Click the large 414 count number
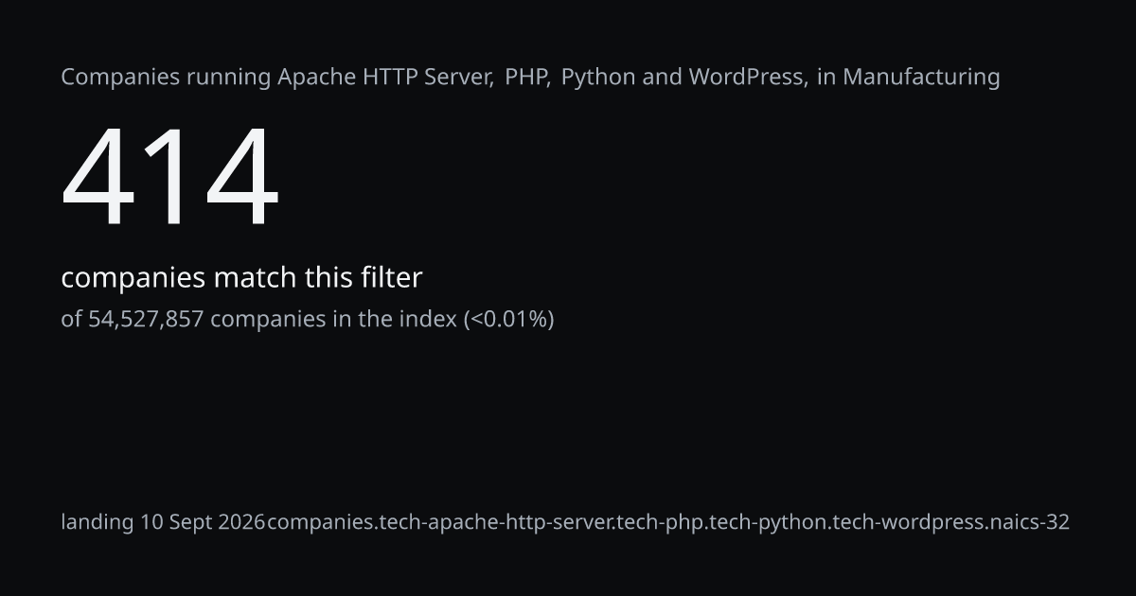1136x596 pixels. pos(170,178)
